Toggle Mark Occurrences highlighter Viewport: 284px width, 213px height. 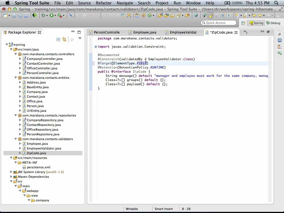tap(211, 16)
